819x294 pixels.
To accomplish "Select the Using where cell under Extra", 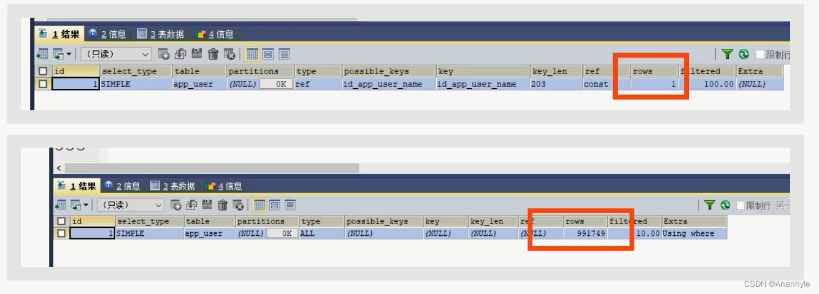I will coord(694,233).
